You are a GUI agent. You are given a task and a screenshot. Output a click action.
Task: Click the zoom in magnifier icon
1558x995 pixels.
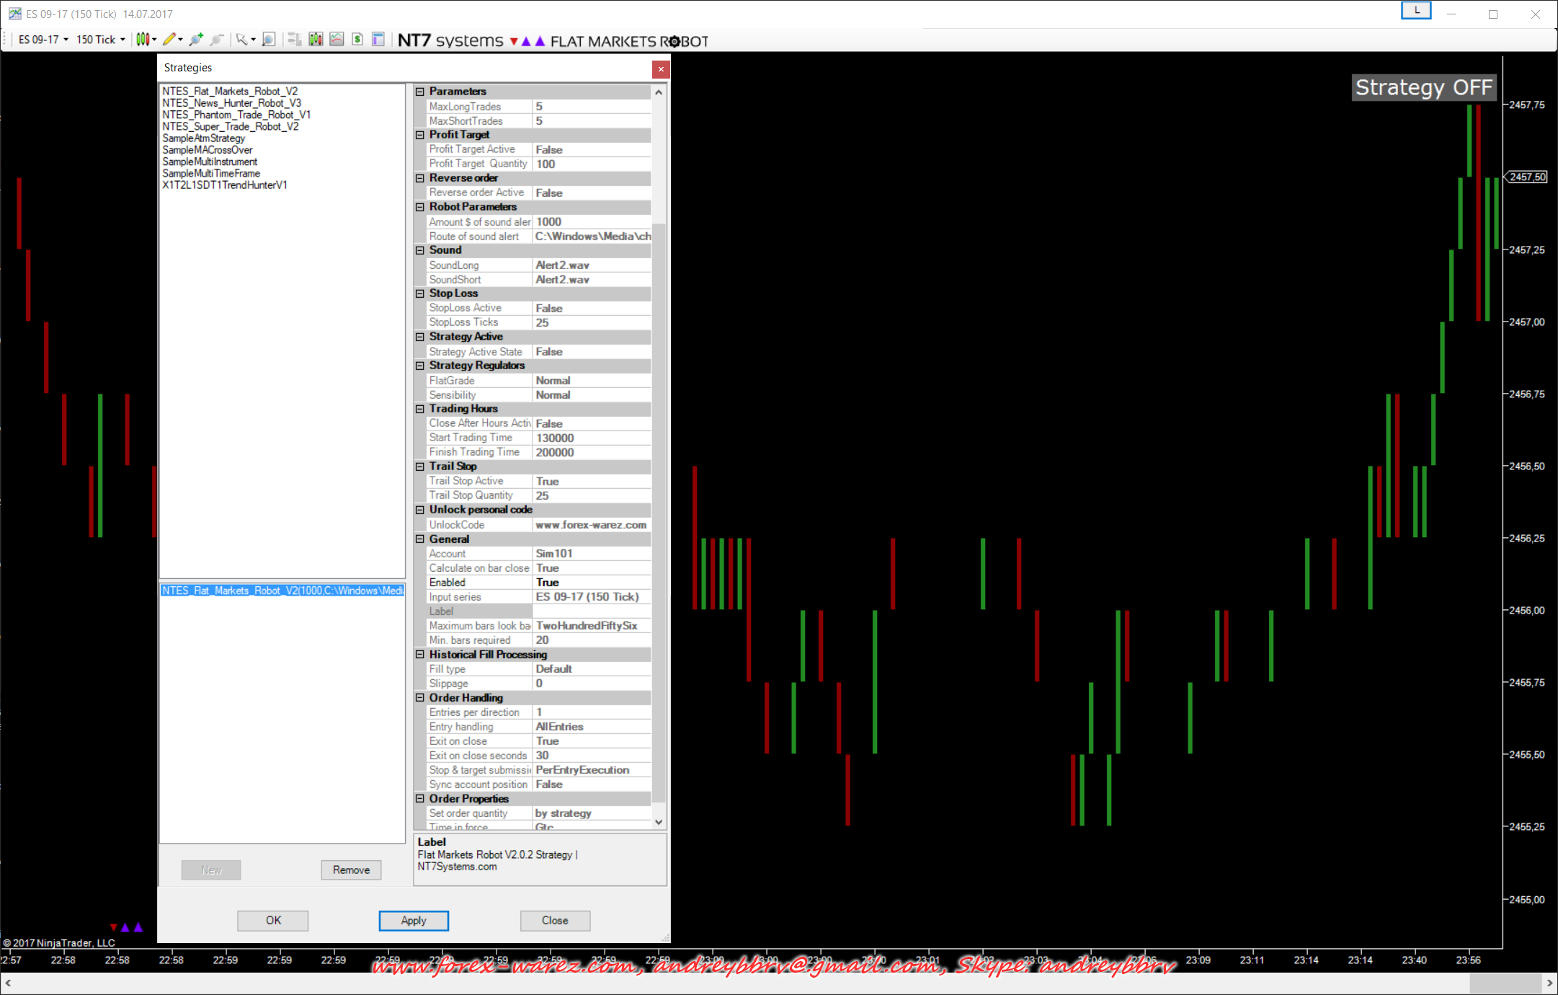point(196,40)
